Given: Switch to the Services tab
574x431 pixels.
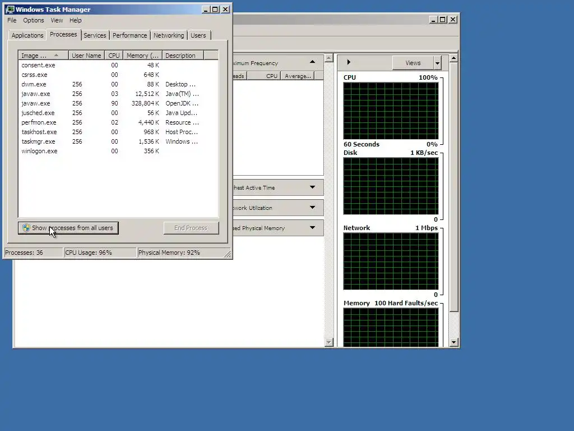Looking at the screenshot, I should (95, 35).
